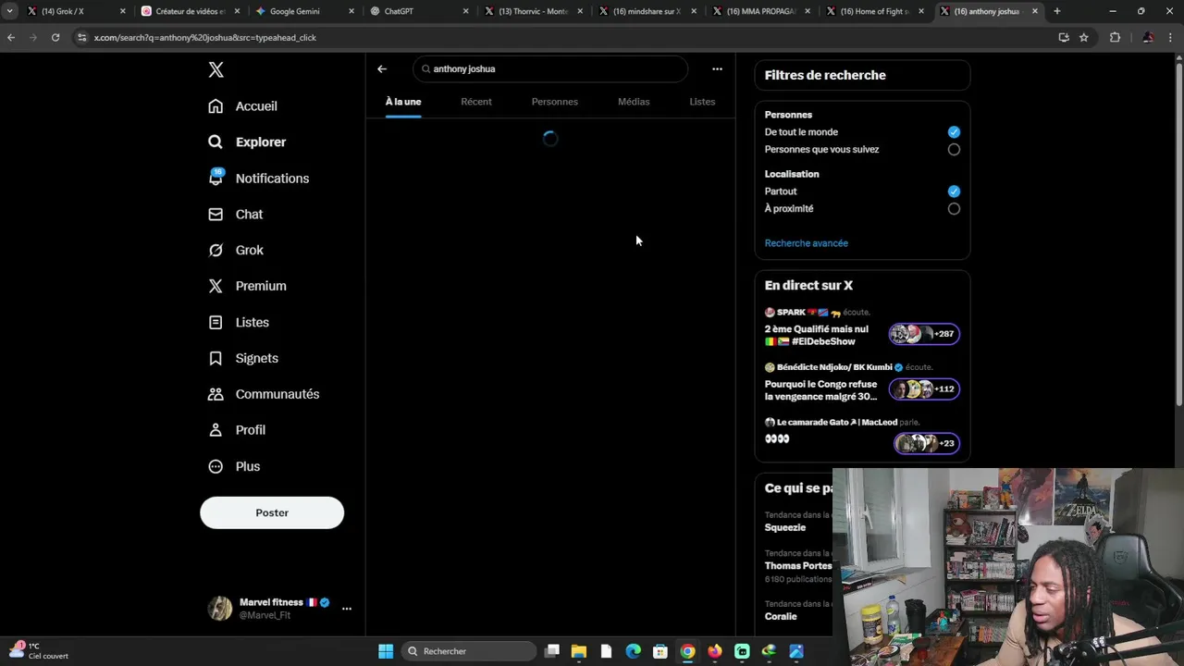The width and height of the screenshot is (1184, 666).
Task: Open File Explorer from taskbar
Action: [579, 651]
